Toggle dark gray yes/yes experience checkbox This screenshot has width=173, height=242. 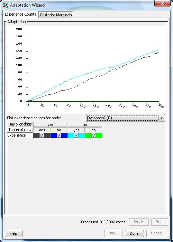point(42,136)
